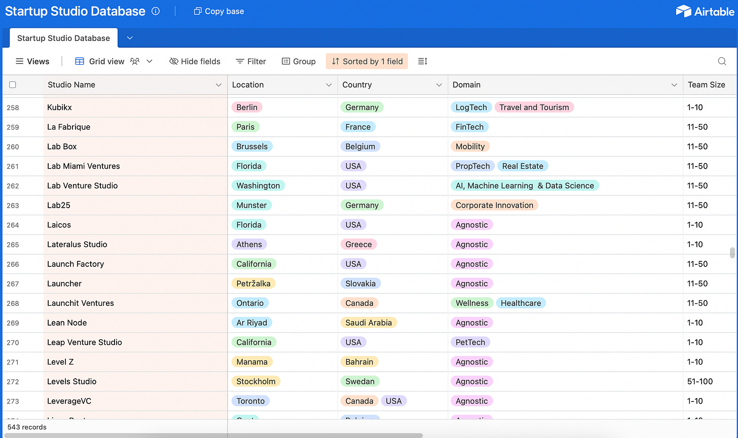This screenshot has width=738, height=438.
Task: Click the vertical scrollbar thumb
Action: [x=732, y=253]
